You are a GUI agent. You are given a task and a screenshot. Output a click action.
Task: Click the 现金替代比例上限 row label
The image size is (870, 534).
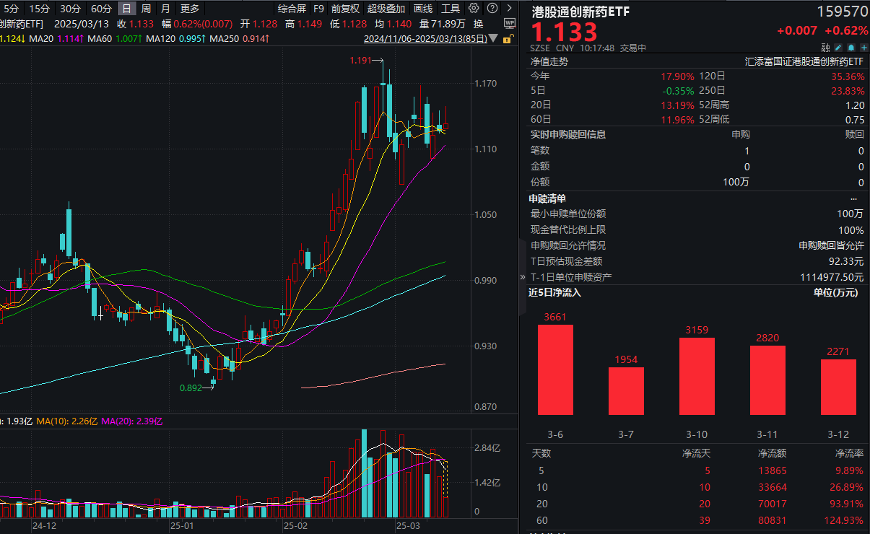(568, 230)
